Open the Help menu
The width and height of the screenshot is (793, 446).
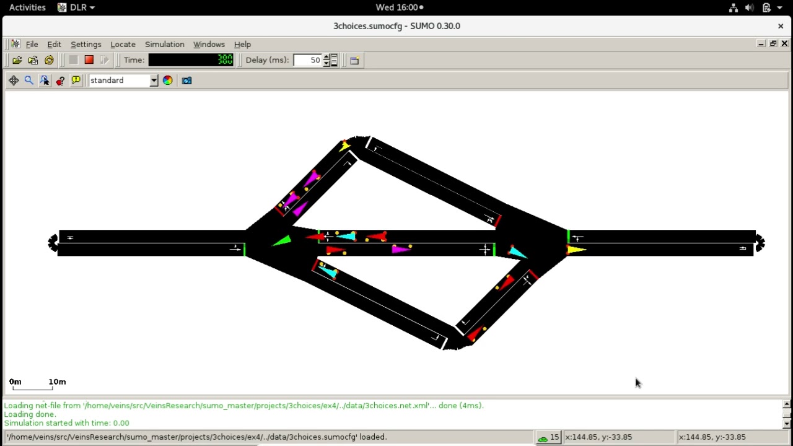coord(242,45)
